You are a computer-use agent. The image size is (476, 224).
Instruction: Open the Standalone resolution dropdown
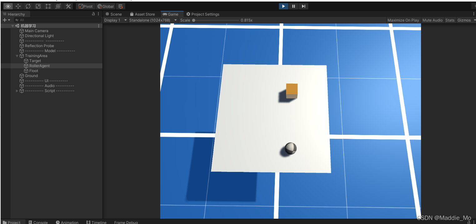tap(153, 20)
